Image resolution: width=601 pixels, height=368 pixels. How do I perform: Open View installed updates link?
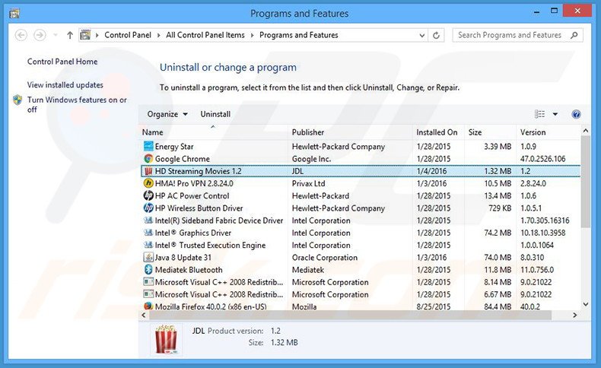click(x=65, y=84)
